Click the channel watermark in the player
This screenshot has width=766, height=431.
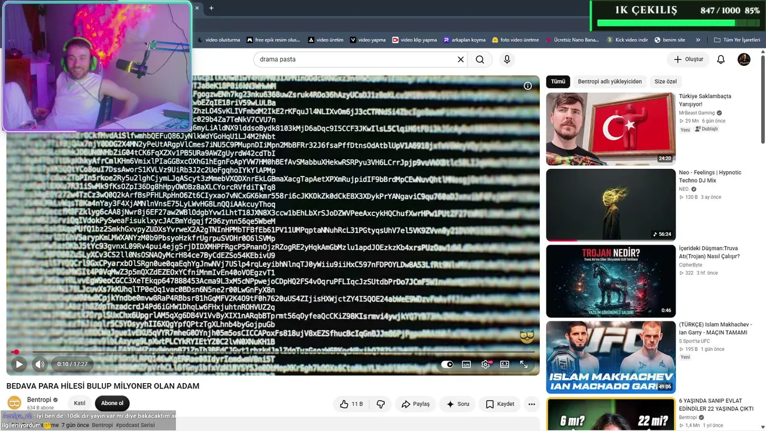[x=527, y=336]
